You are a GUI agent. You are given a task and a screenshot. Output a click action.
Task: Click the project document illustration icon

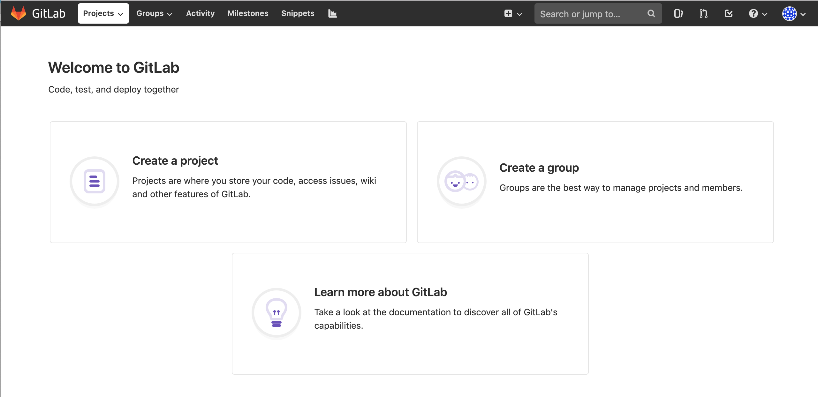[x=95, y=181]
